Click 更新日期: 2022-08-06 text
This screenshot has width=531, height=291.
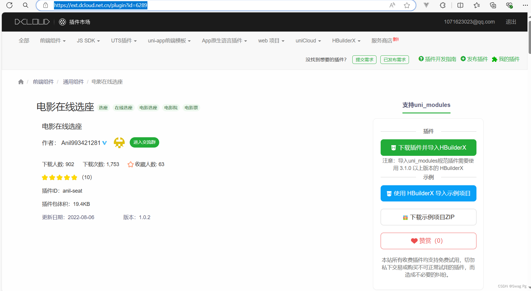[68, 217]
